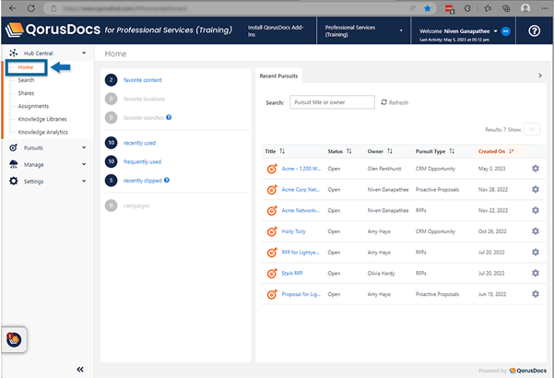Open the Show results count dropdown

532,130
